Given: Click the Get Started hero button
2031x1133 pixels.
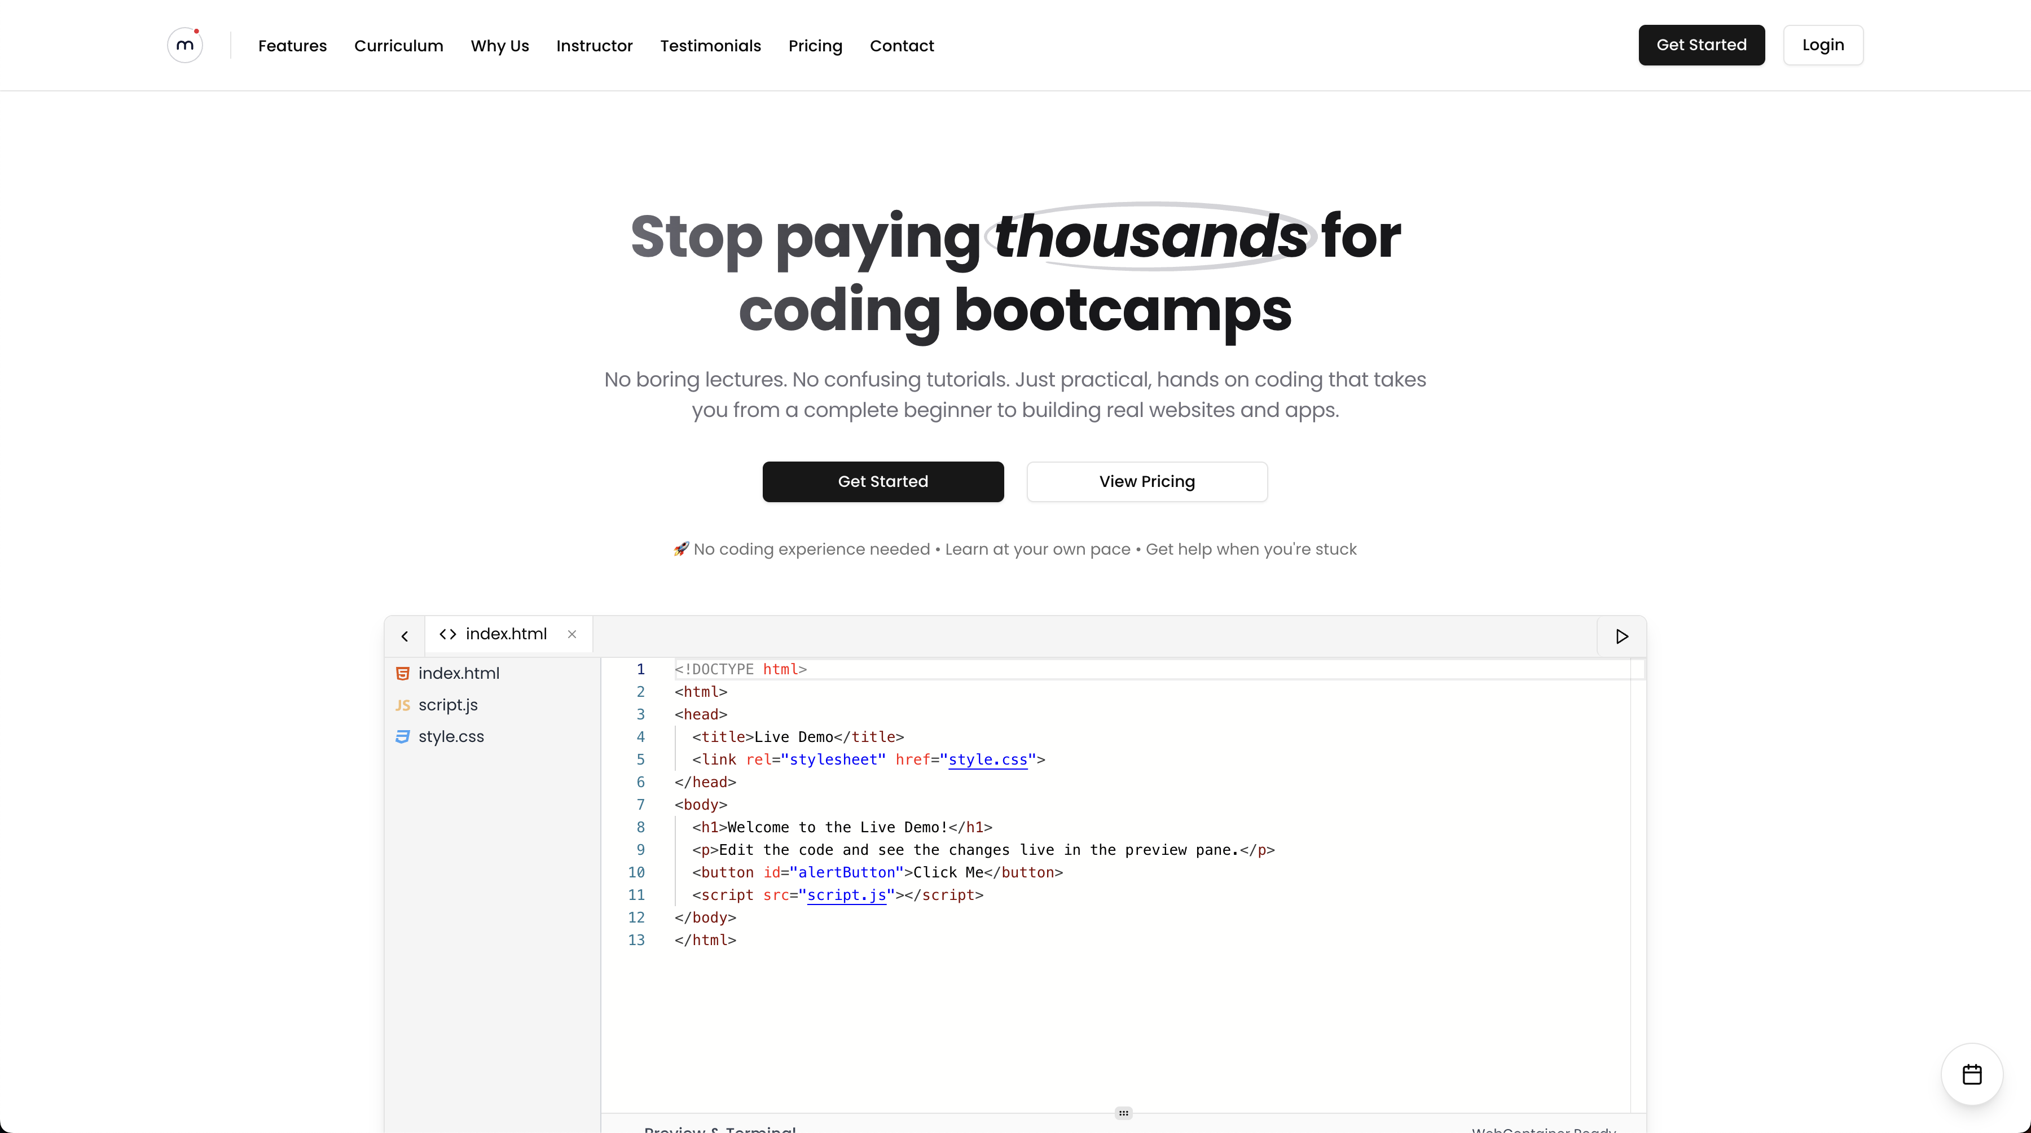Looking at the screenshot, I should (x=882, y=482).
